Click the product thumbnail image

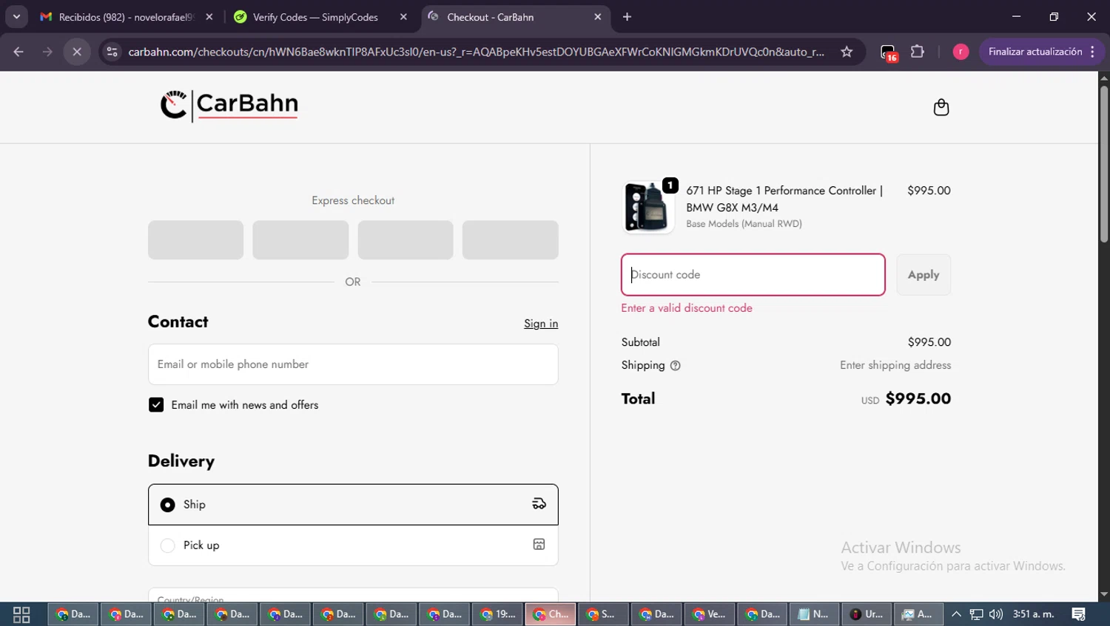647,208
